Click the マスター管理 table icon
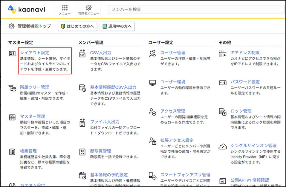 [x=12, y=117]
